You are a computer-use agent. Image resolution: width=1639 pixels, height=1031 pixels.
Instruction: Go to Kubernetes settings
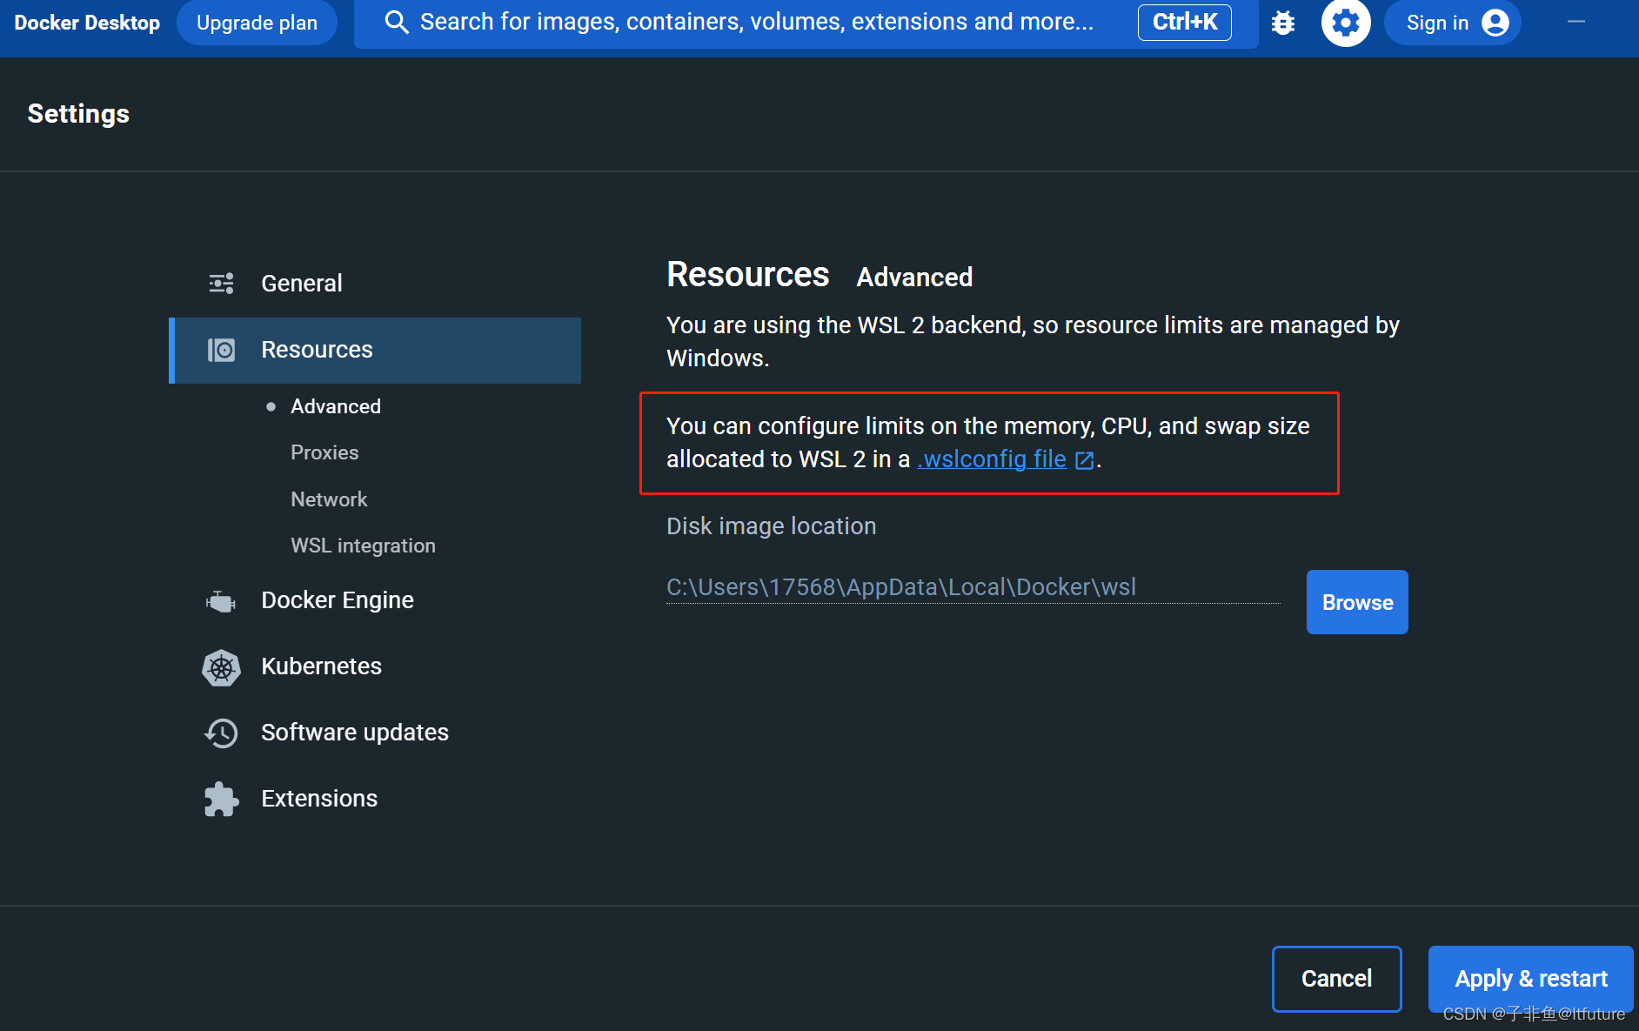375,666
